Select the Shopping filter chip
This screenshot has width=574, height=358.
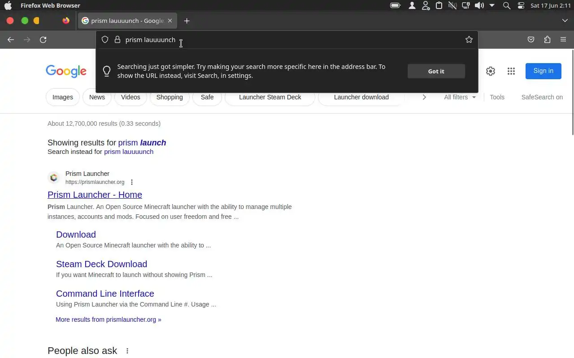[x=170, y=97]
